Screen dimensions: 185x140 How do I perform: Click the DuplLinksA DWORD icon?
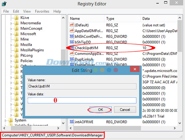(72, 59)
